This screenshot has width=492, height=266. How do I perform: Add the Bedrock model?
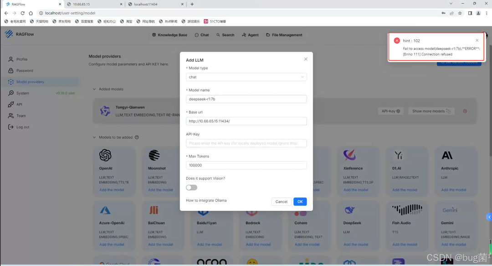pos(258,245)
